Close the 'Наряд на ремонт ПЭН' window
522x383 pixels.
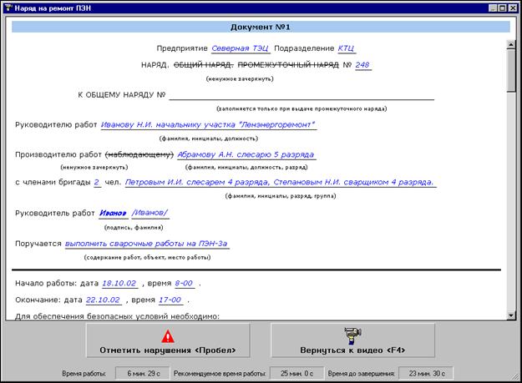(x=512, y=8)
